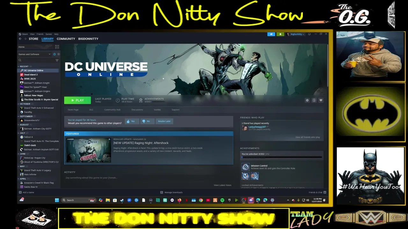The height and width of the screenshot is (229, 408).
Task: Open the Steam menu
Action: [25, 34]
